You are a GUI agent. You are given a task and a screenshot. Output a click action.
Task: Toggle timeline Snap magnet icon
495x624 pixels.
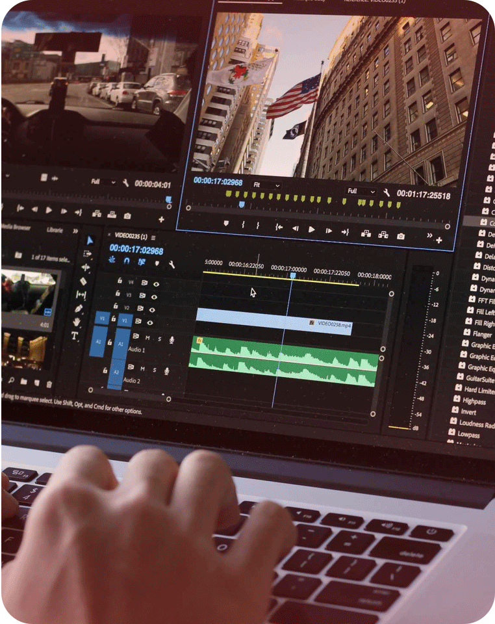coord(127,261)
